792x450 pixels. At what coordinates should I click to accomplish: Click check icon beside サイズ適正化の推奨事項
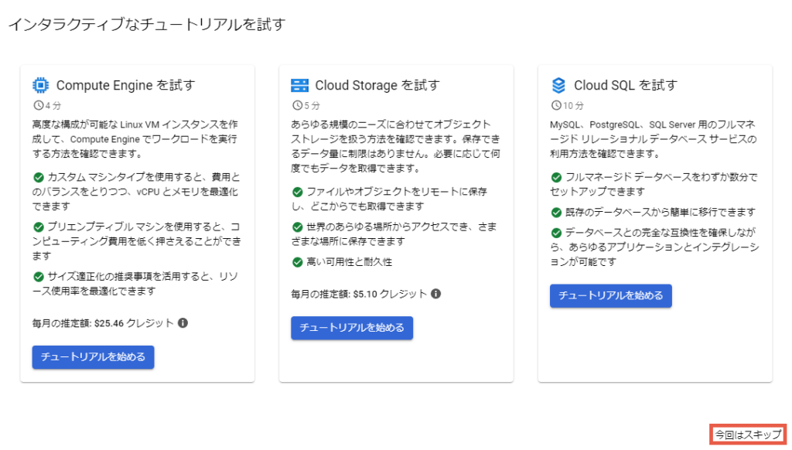pos(39,277)
